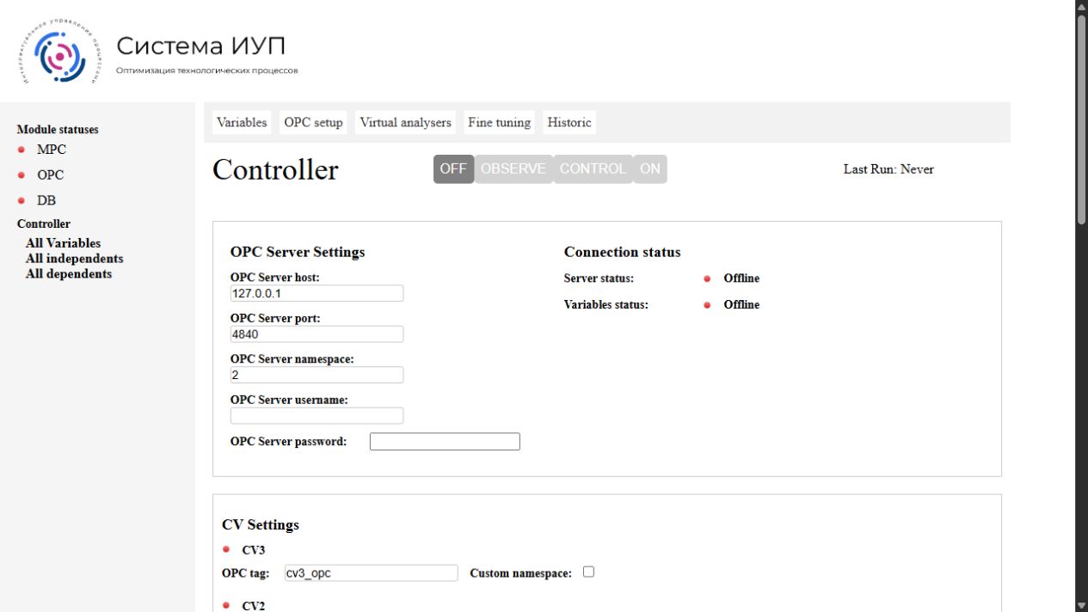Viewport: 1088px width, 612px height.
Task: Go to the Virtual analysers tab
Action: coord(405,123)
